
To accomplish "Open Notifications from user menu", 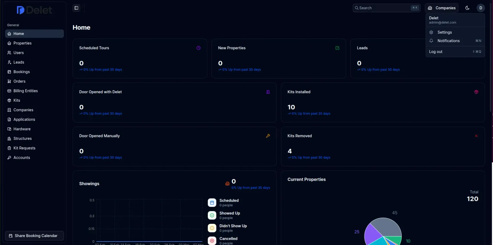I will pos(455,41).
